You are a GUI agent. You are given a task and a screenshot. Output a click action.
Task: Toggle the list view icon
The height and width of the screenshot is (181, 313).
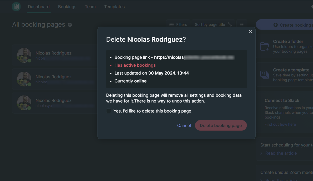pyautogui.click(x=242, y=25)
